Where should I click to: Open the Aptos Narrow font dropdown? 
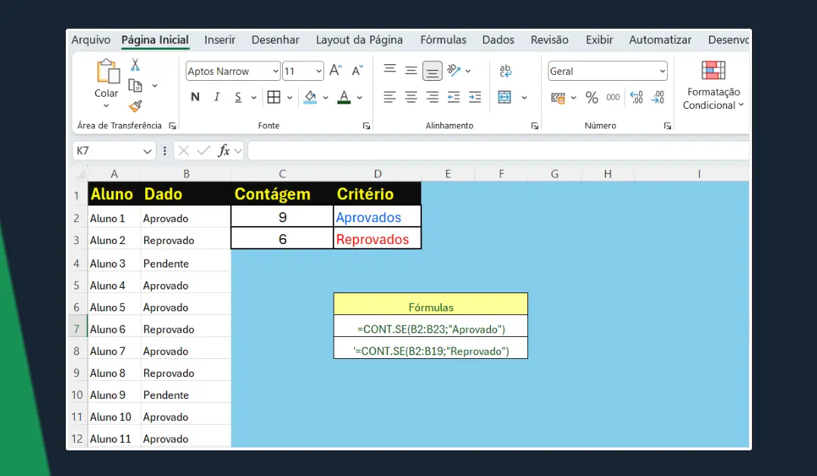[275, 72]
